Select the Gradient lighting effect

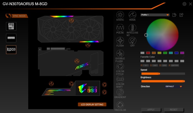120,92
